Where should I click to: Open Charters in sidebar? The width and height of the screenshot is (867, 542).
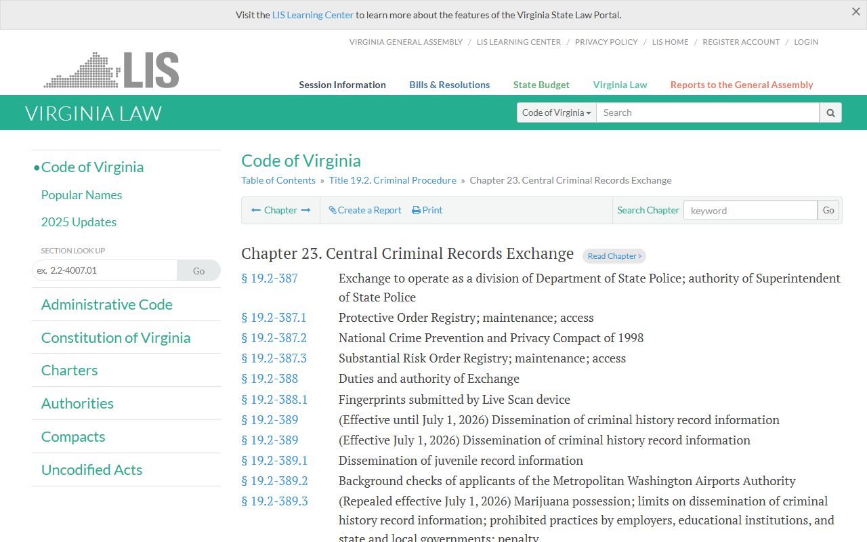[69, 370]
